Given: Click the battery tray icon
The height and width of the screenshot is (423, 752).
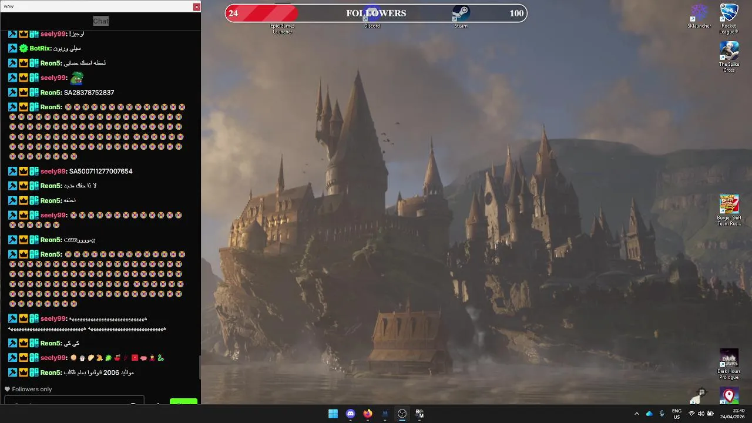Looking at the screenshot, I should pyautogui.click(x=710, y=414).
